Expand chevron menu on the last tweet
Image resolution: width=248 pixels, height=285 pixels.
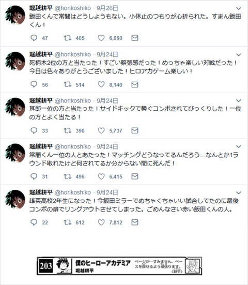pyautogui.click(x=239, y=192)
